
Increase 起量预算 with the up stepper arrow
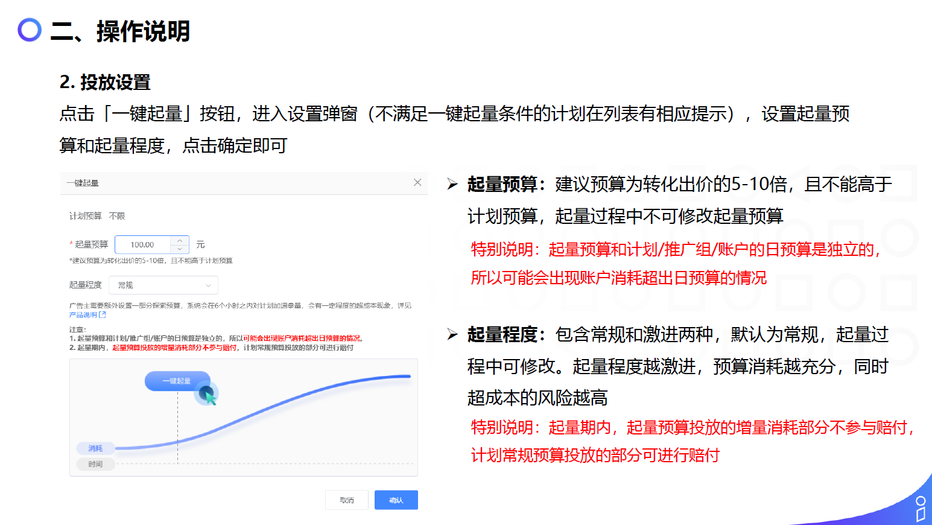180,241
